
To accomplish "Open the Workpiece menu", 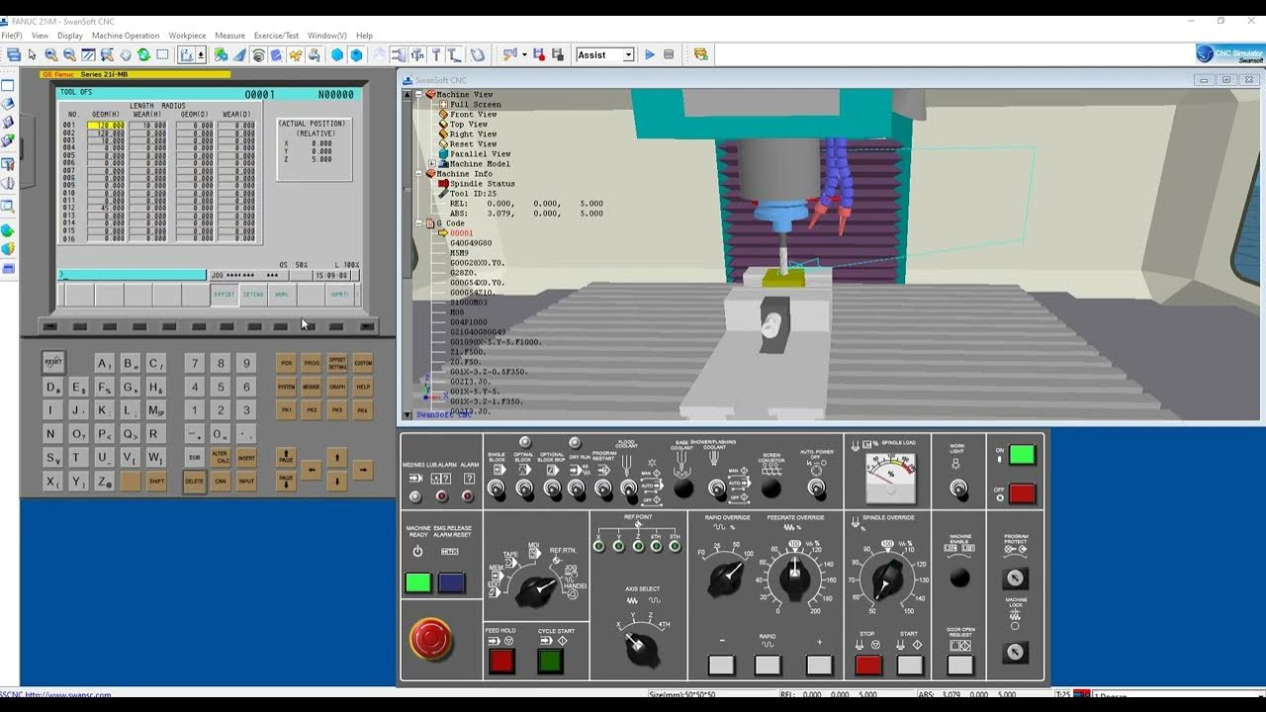I will [187, 36].
